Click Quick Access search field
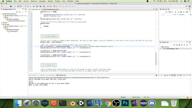 coord(178,6)
